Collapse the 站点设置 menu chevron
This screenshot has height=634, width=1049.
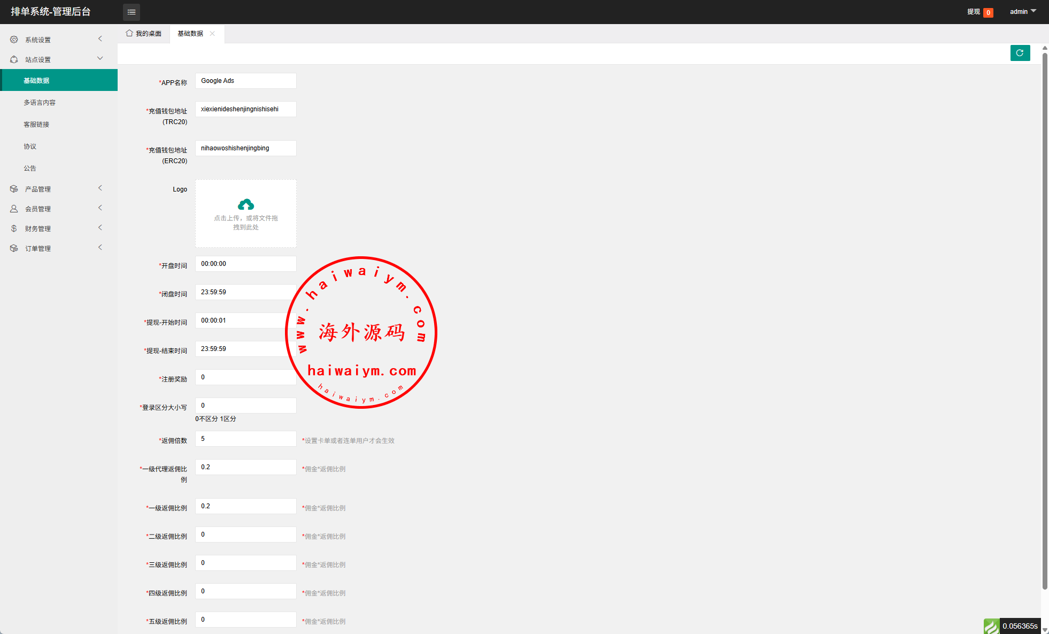[x=100, y=58]
